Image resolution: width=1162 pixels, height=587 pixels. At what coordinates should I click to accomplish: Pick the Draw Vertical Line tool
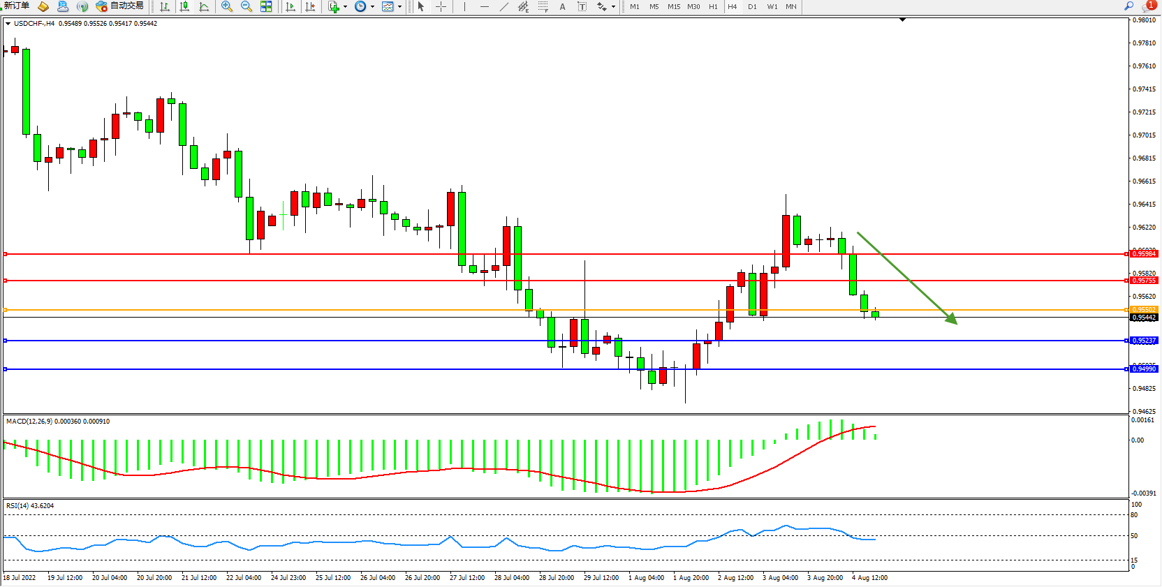coord(464,6)
